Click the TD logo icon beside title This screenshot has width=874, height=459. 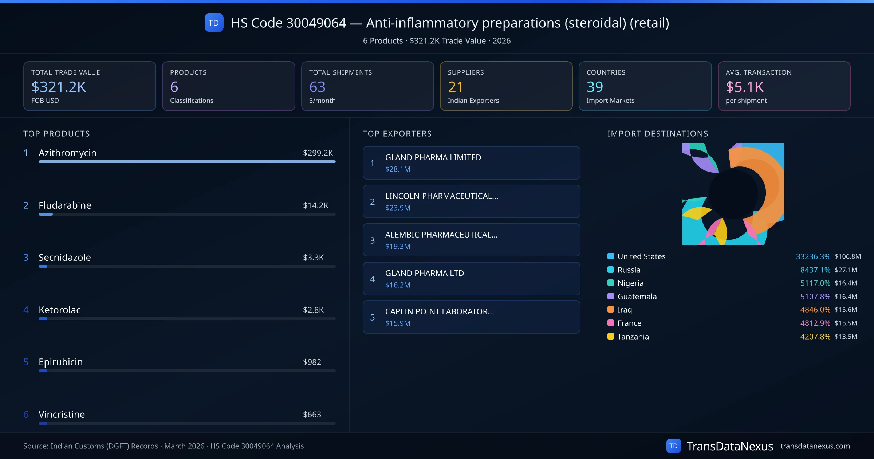[x=214, y=23]
